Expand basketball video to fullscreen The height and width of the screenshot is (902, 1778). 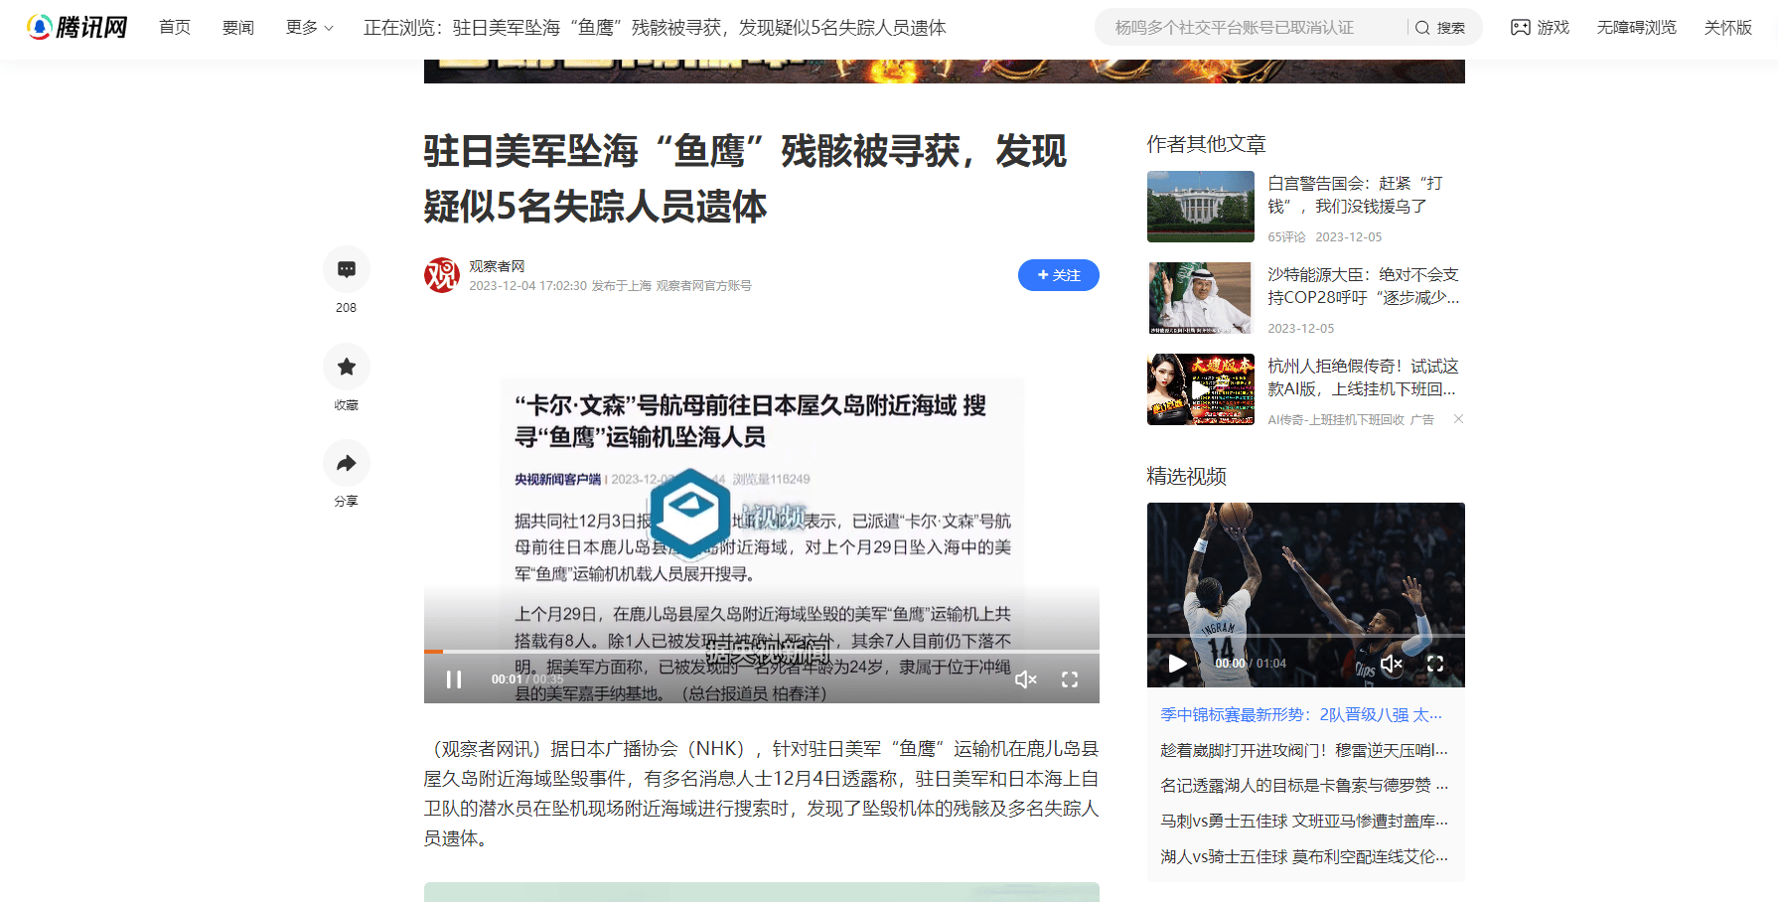click(1435, 664)
